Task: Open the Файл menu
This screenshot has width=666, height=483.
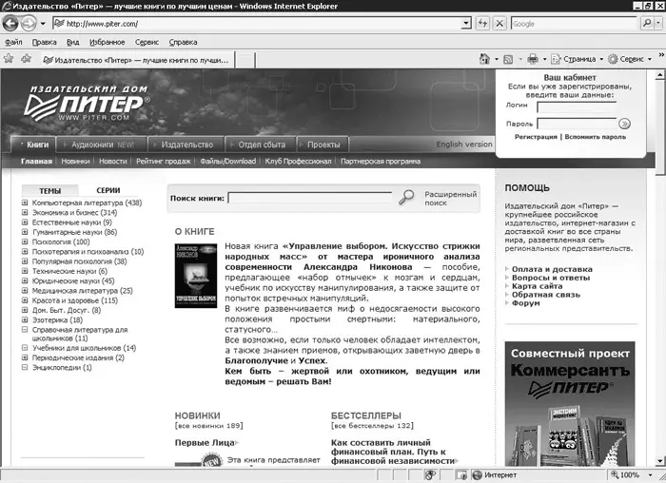Action: tap(13, 42)
